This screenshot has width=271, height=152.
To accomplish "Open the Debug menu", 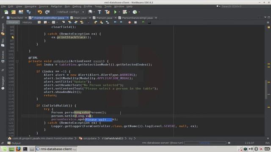I will click(77, 6).
